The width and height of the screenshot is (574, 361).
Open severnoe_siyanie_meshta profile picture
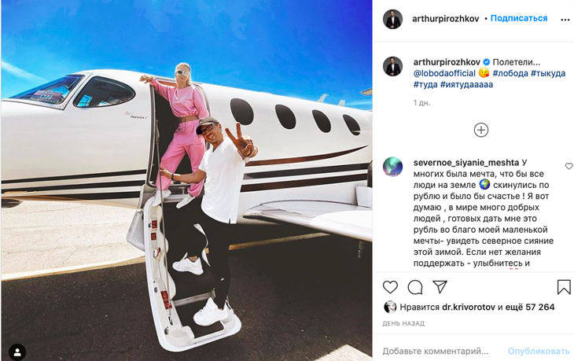(393, 167)
